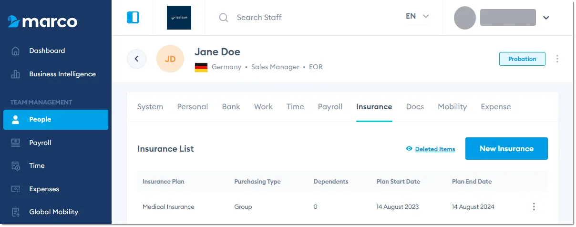Click the search magnifier icon
The width and height of the screenshot is (576, 227).
pyautogui.click(x=224, y=18)
